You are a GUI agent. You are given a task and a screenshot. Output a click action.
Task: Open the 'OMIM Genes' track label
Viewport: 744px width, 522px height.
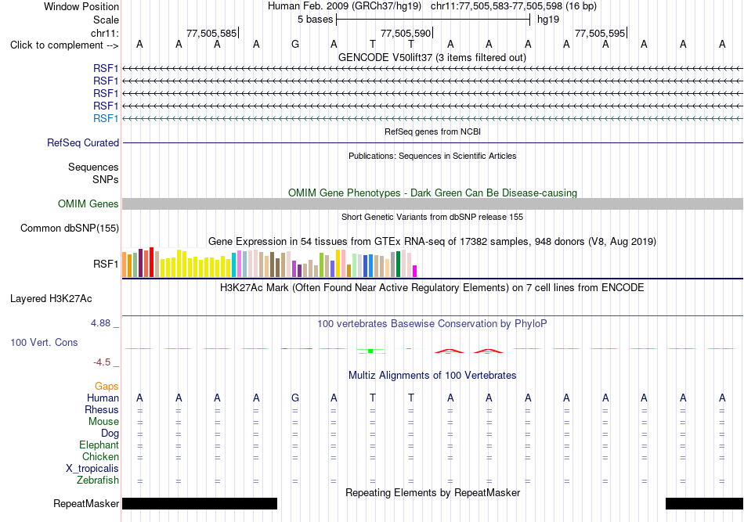tap(88, 203)
